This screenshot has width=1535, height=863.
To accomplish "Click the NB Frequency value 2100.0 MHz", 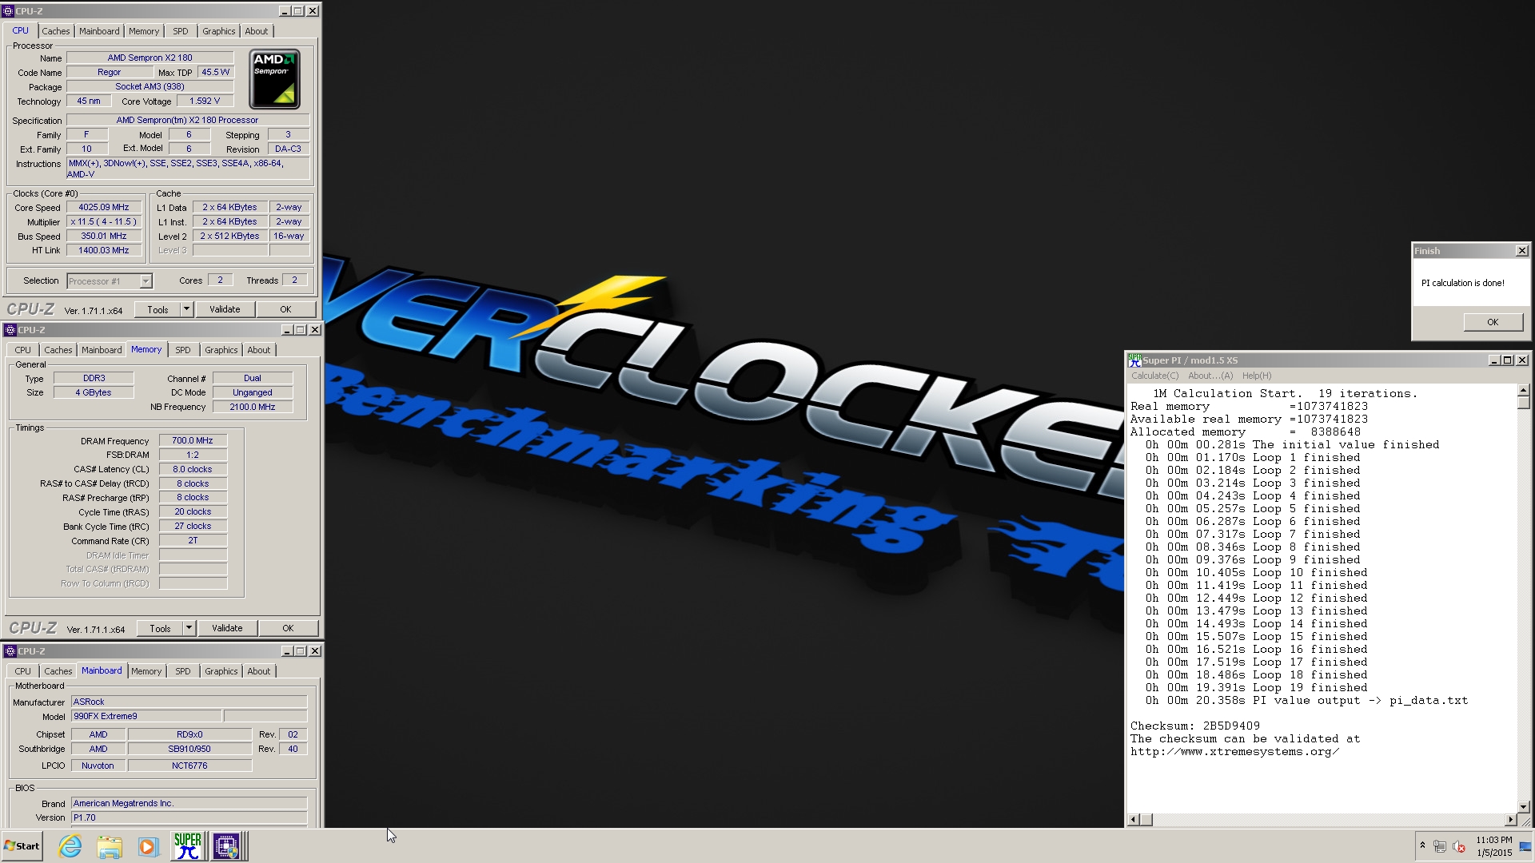I will tap(253, 408).
